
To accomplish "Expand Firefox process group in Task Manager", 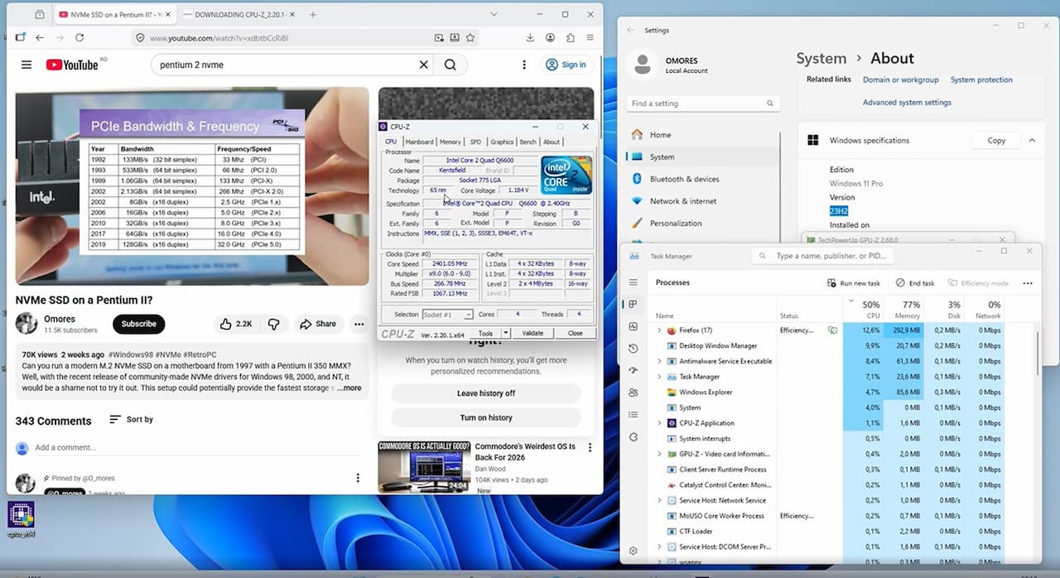I will click(x=659, y=330).
